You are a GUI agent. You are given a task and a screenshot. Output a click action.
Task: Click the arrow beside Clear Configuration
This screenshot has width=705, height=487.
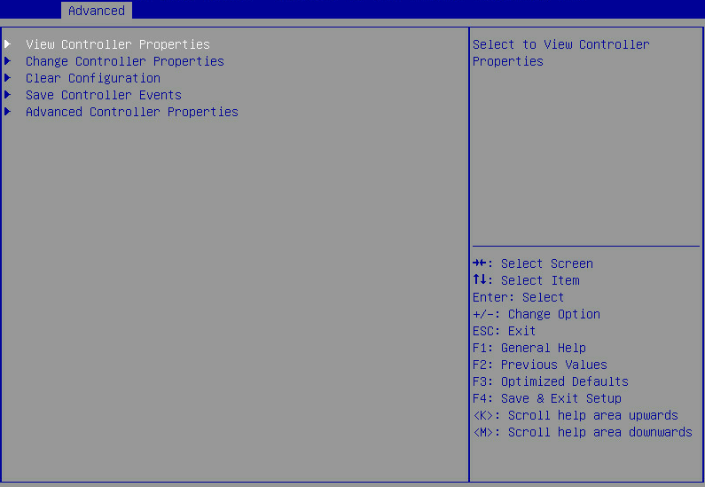click(8, 77)
